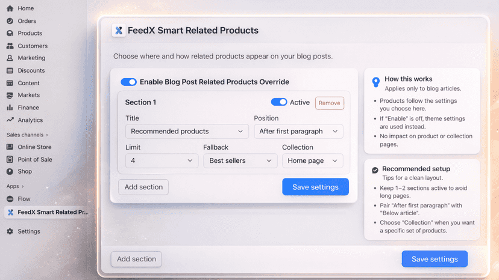499x280 pixels.
Task: Open Flow app
Action: coord(24,199)
